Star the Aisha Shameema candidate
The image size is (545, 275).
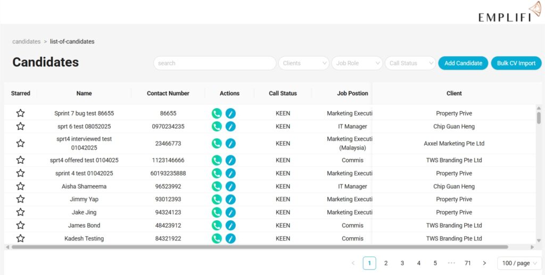[20, 186]
